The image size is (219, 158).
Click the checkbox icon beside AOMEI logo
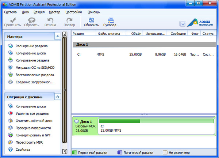182,24
